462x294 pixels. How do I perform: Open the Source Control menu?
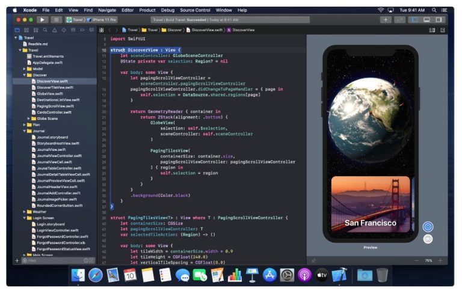(195, 10)
